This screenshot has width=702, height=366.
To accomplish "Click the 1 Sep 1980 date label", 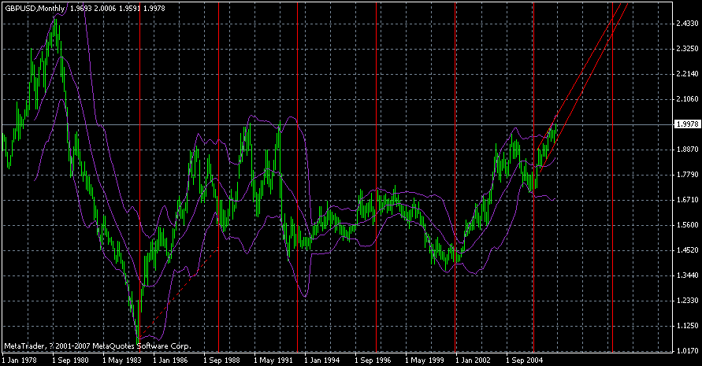I will tap(70, 360).
